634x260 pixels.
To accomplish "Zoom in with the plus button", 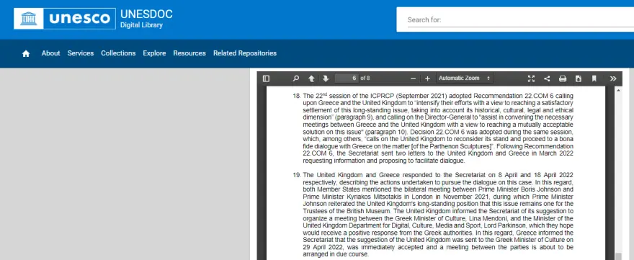I will tap(427, 79).
